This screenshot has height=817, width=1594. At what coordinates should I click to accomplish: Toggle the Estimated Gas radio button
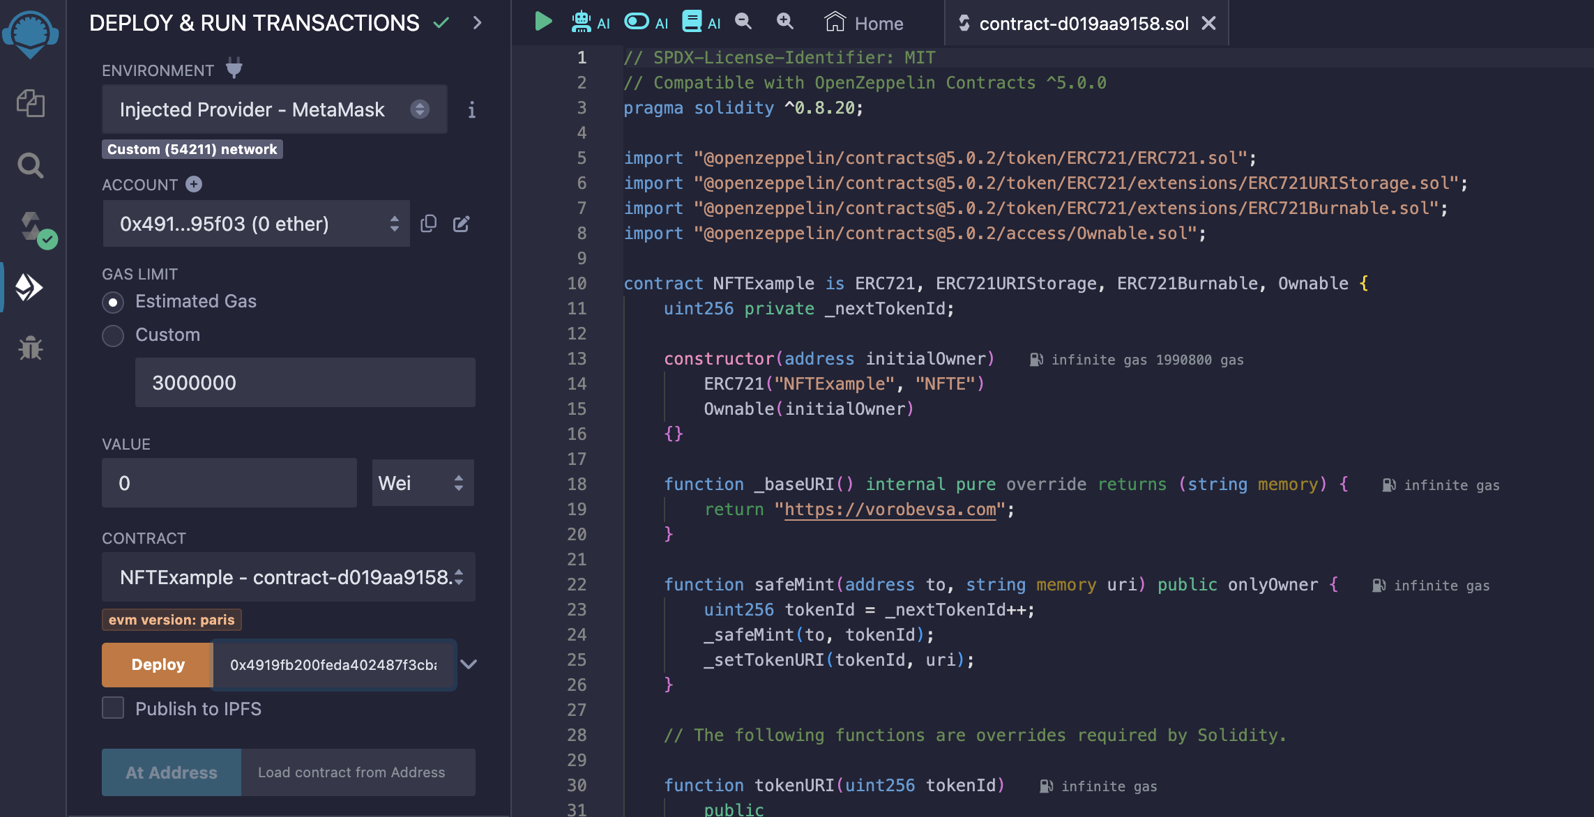pyautogui.click(x=112, y=301)
